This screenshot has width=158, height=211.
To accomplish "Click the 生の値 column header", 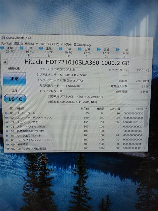I will coord(139,109).
